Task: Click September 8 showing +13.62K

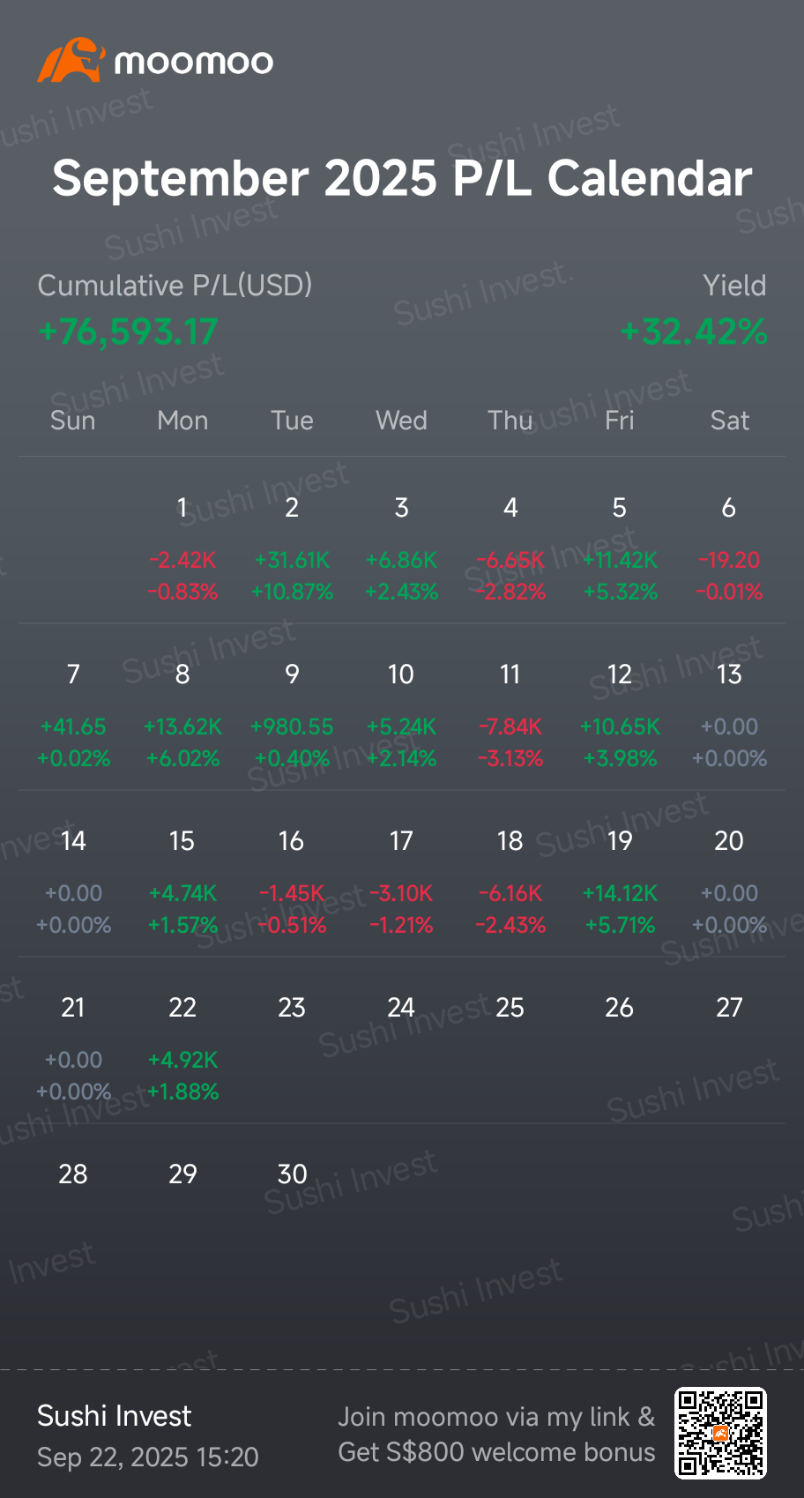Action: [x=182, y=715]
